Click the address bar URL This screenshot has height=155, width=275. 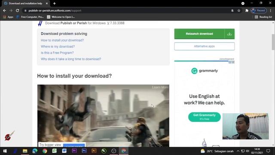tap(55, 10)
